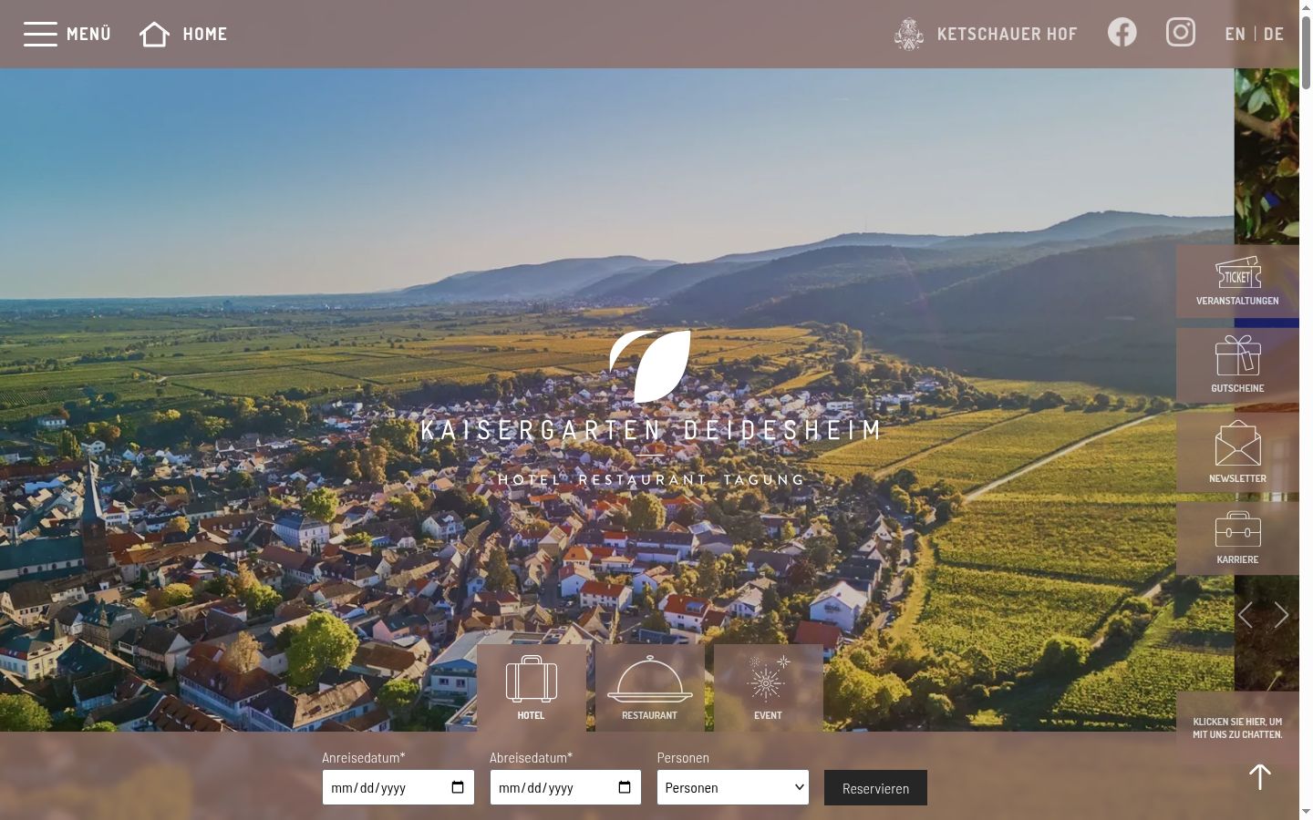The image size is (1313, 820).
Task: Click the scrollbar down arrow
Action: 1306,812
